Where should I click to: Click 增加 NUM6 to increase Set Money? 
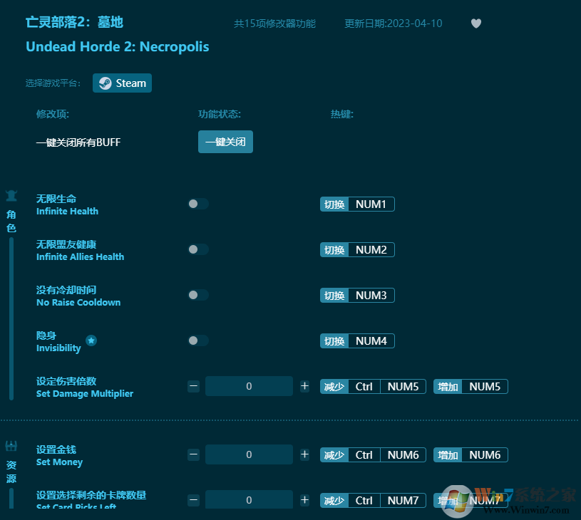click(x=470, y=454)
